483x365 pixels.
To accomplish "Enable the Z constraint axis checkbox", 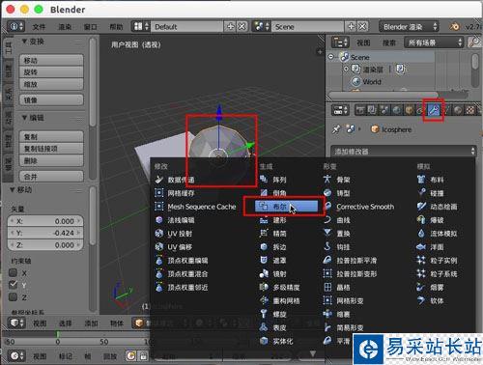I will coord(13,296).
